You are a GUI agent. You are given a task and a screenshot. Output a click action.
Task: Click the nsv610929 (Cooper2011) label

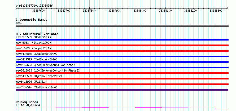33,48
